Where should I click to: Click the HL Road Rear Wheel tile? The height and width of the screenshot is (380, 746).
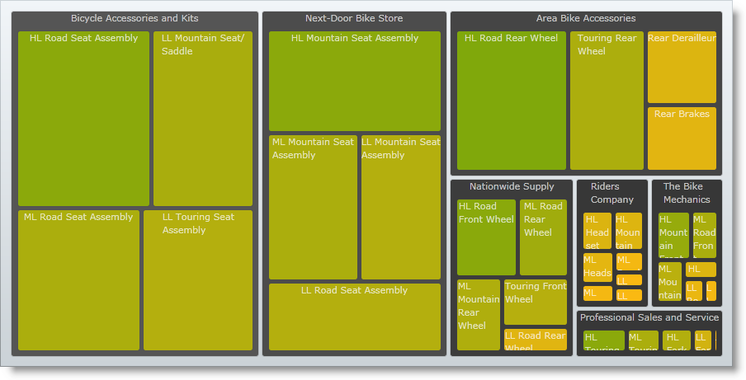(511, 101)
